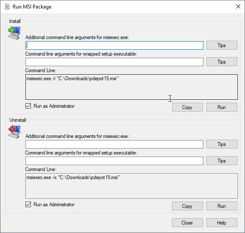Open Tips for Uninstall msiexec arguments
Image resolution: width=245 pixels, height=233 pixels.
point(222,144)
